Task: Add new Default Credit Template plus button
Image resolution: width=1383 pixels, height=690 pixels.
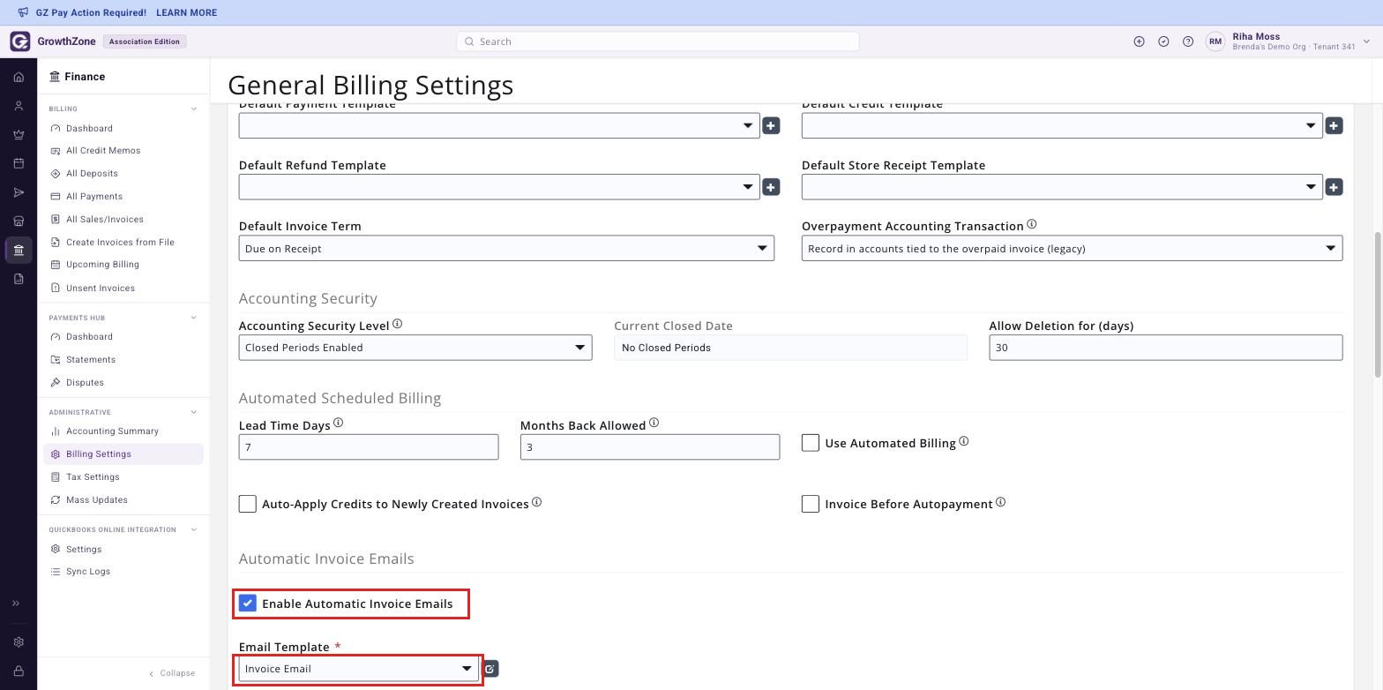Action: (1334, 126)
